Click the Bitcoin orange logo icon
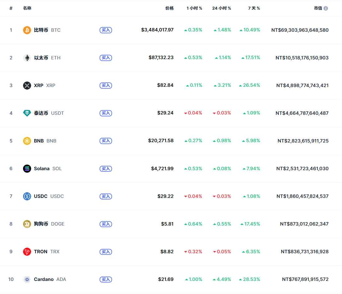342x294 pixels. pos(27,30)
